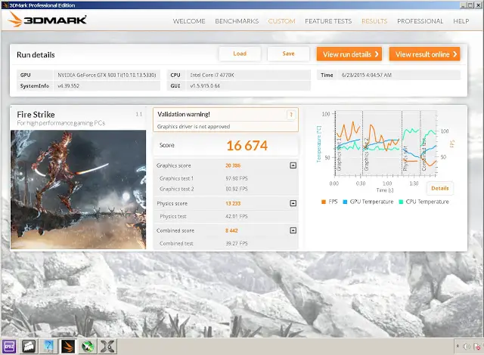Click the volume speaker tray icon

pyautogui.click(x=467, y=347)
